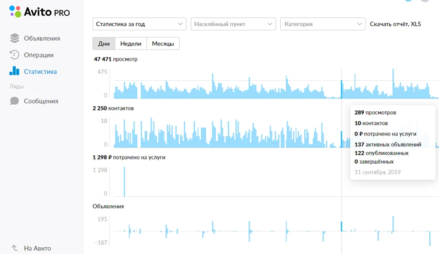Click the highlighted bar in views chart
The height and width of the screenshot is (254, 439).
(341, 89)
